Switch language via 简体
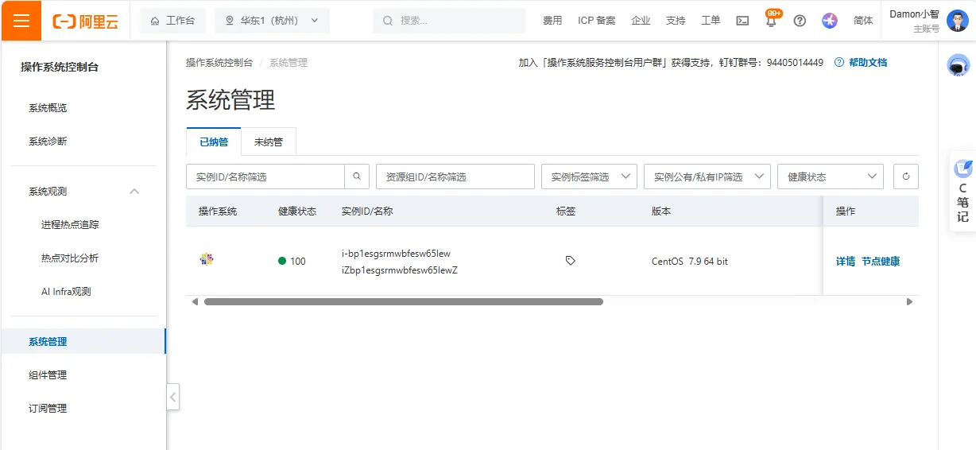The image size is (976, 450). coord(863,21)
